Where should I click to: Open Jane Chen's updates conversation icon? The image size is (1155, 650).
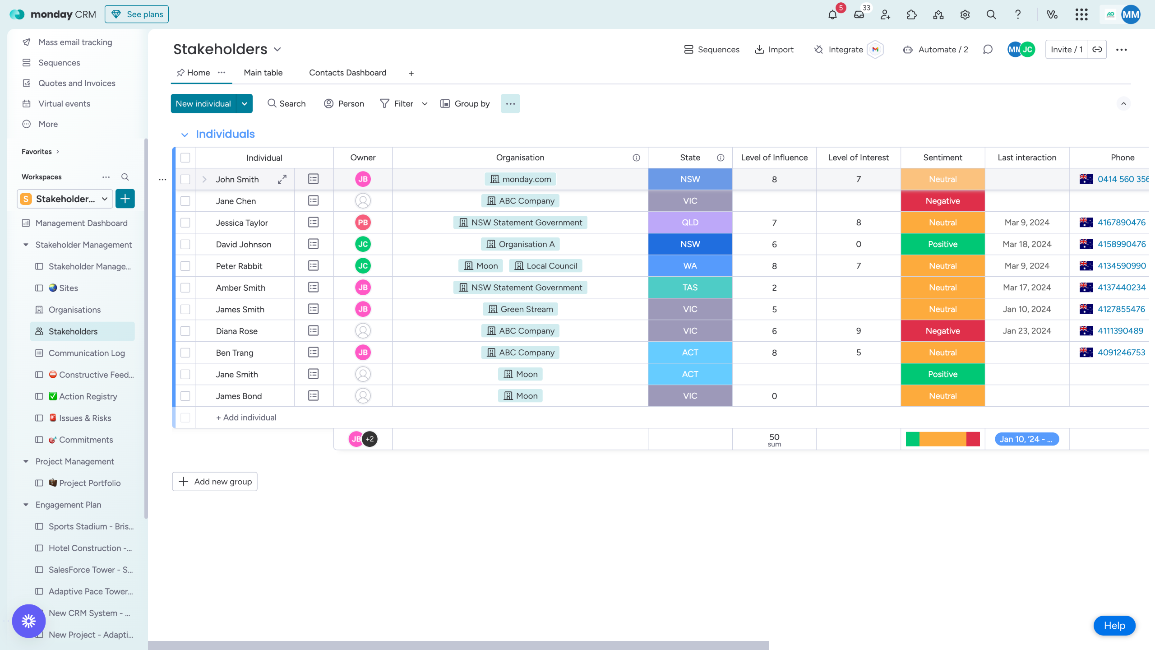pos(313,201)
